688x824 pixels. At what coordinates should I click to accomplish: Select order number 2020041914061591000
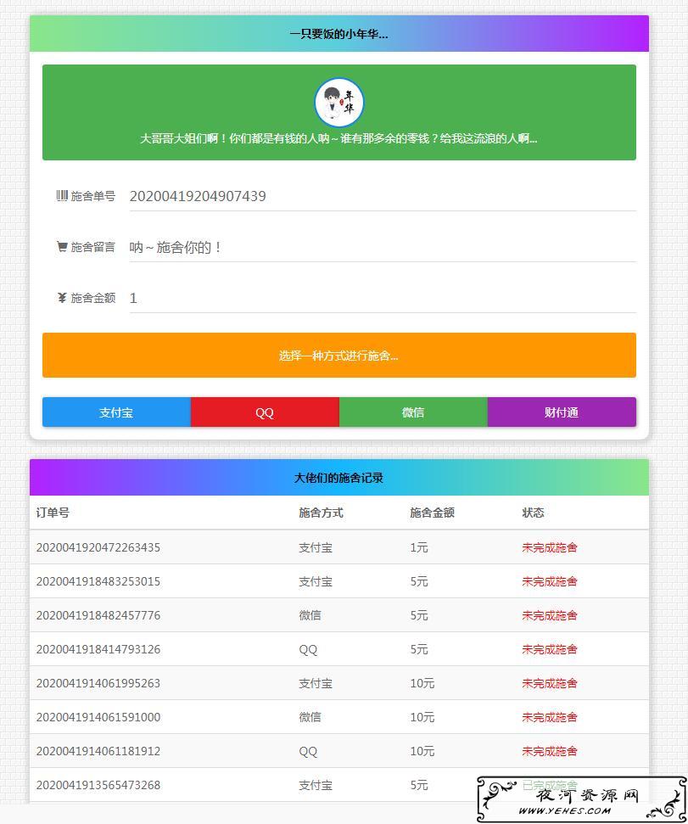98,717
